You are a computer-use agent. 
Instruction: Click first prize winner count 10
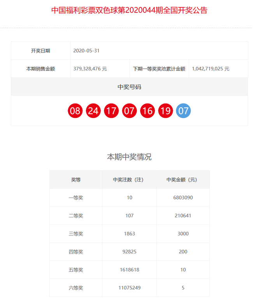click(130, 198)
